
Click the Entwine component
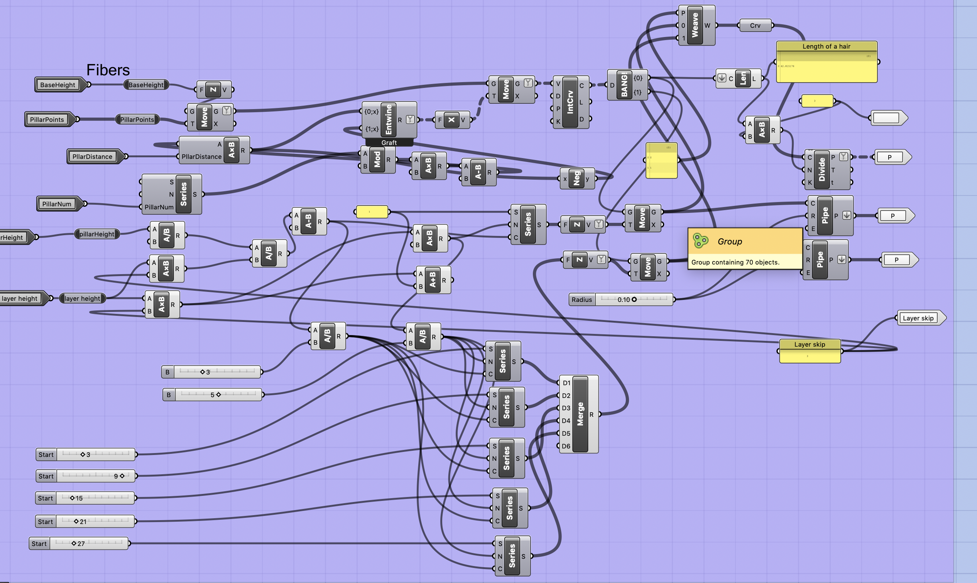[x=389, y=120]
